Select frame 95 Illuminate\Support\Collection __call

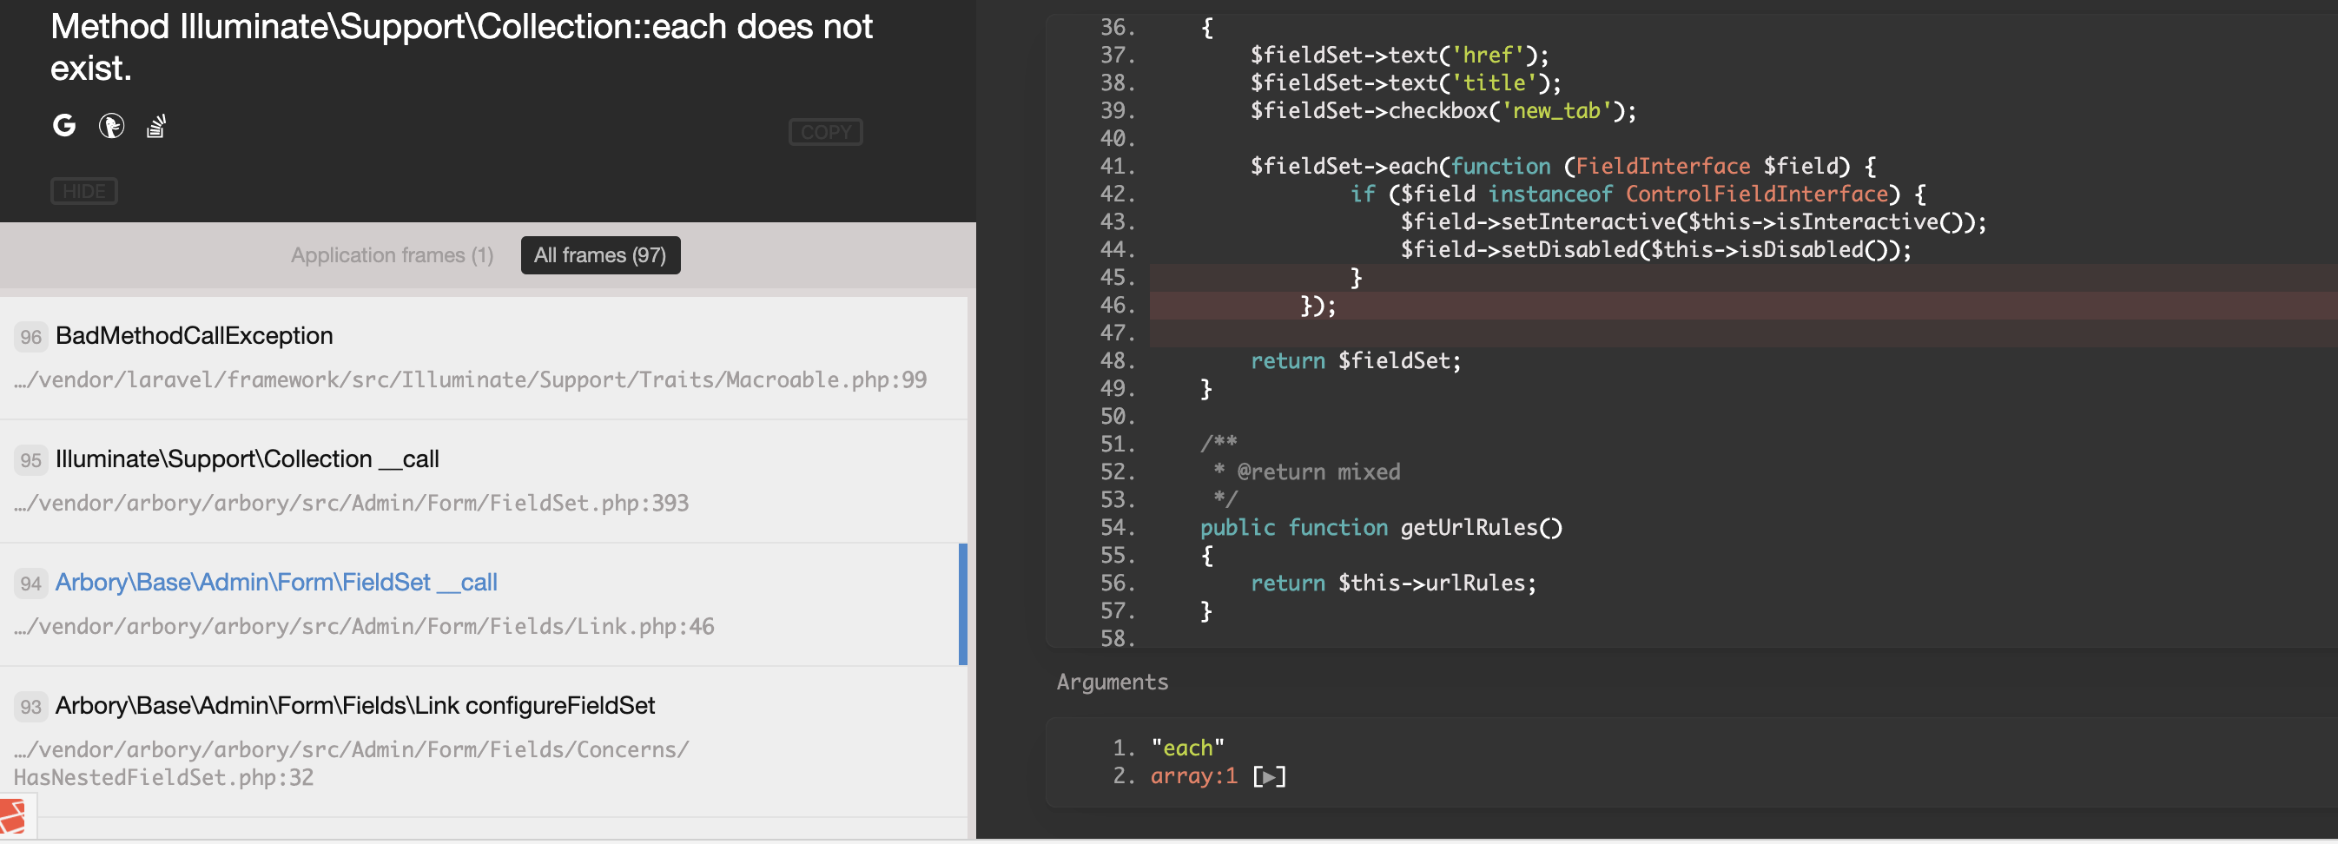click(x=483, y=481)
